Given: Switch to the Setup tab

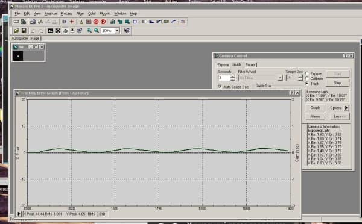Looking at the screenshot, I should pos(250,65).
